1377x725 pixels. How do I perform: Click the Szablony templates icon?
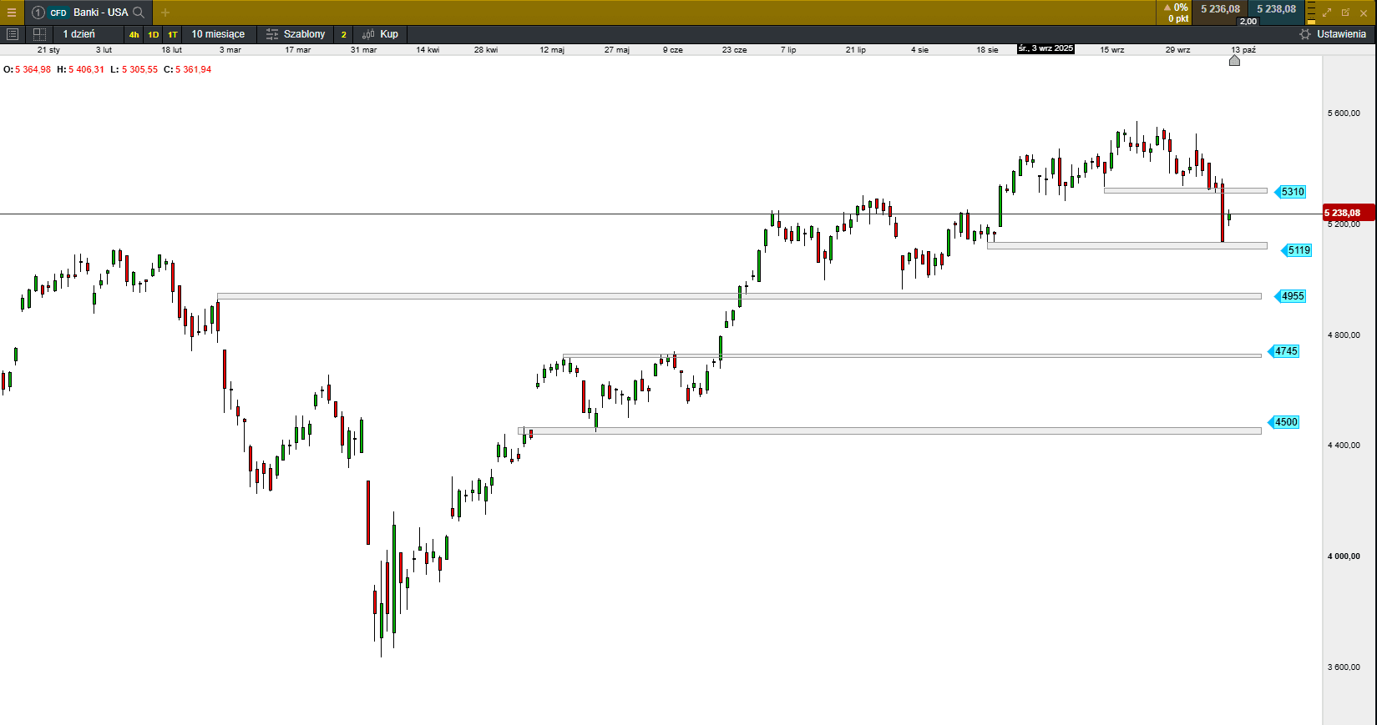click(x=272, y=34)
